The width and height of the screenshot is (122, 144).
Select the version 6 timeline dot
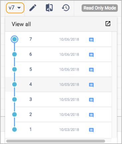14,54
